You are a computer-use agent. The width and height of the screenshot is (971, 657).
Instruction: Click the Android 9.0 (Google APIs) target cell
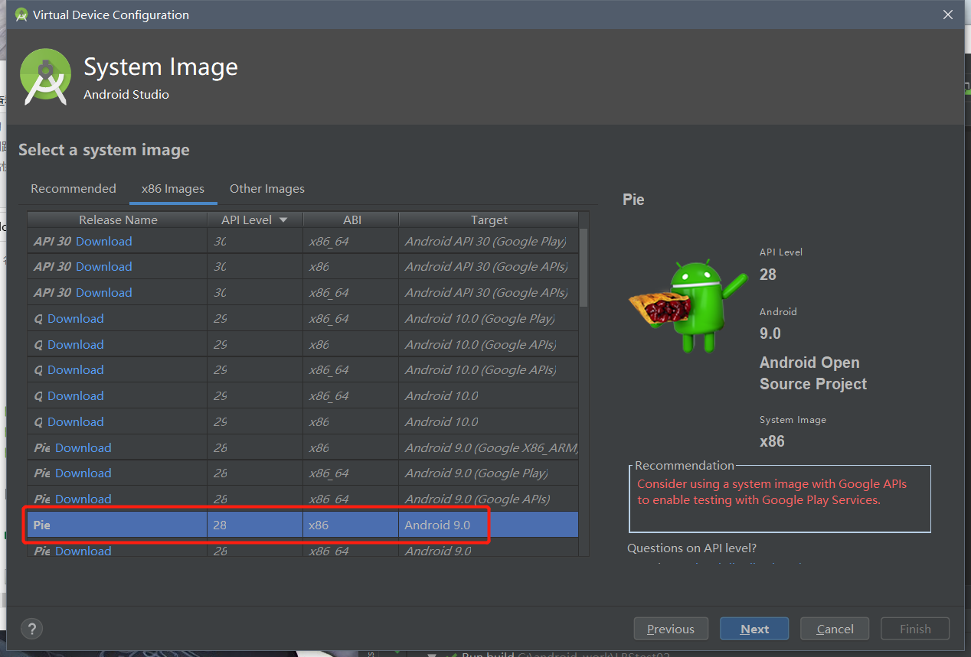tap(489, 499)
